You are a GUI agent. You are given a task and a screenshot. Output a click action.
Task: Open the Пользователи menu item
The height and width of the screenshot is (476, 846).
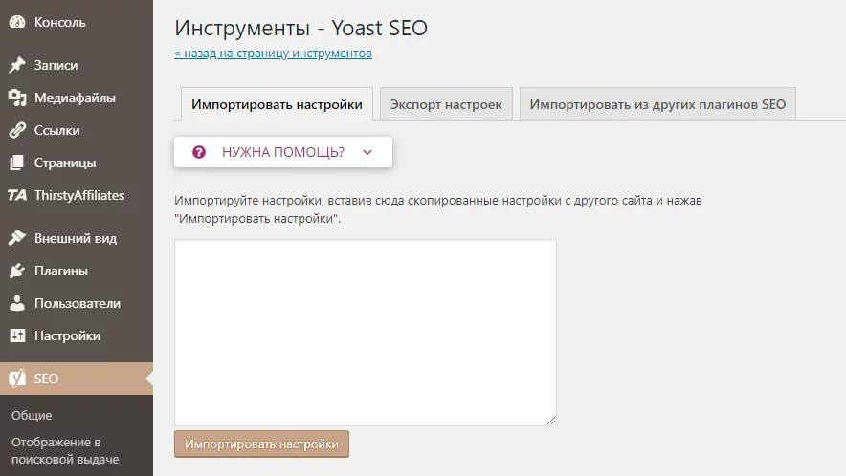tap(77, 303)
